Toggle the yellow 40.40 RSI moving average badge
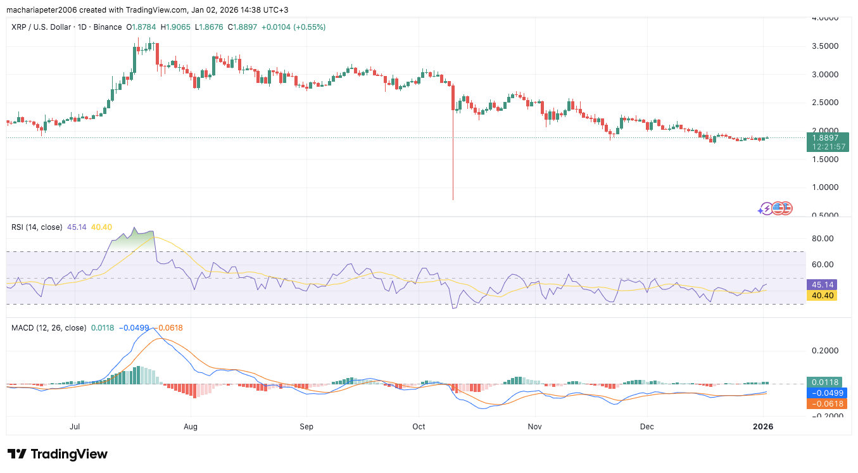This screenshot has width=858, height=473. tap(821, 296)
